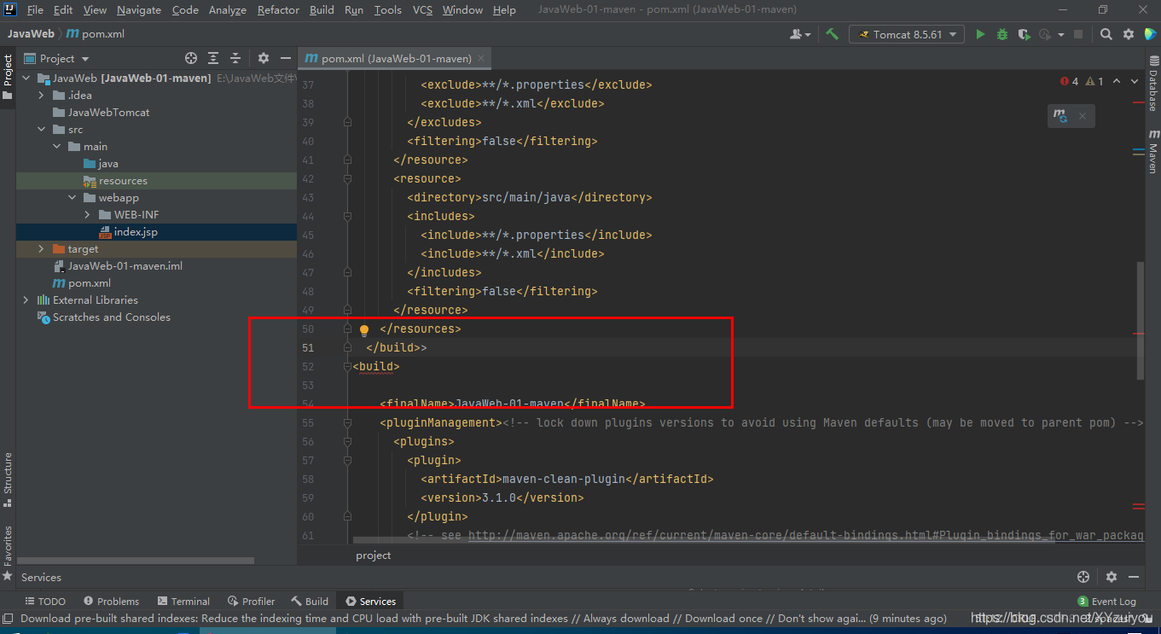Open the Refactor menu

278,10
